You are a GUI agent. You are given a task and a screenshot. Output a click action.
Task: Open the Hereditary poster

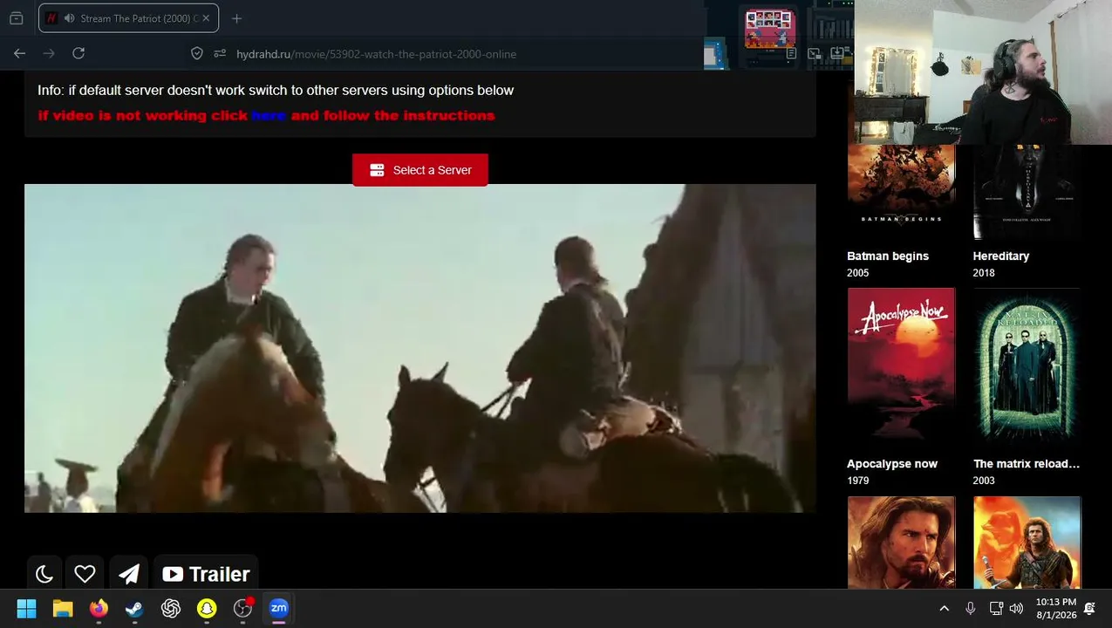tap(1027, 191)
